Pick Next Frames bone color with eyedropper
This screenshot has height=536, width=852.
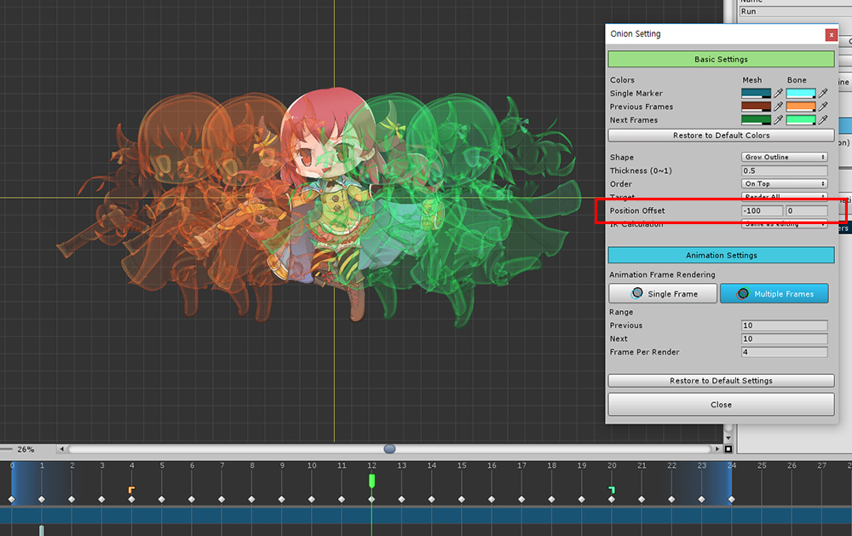click(x=824, y=119)
